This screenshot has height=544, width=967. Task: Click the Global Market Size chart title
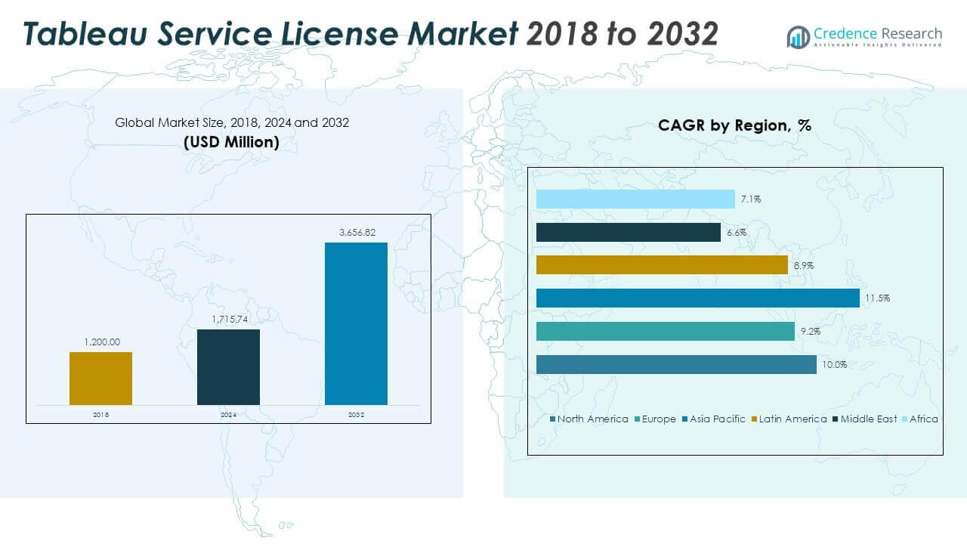click(232, 122)
